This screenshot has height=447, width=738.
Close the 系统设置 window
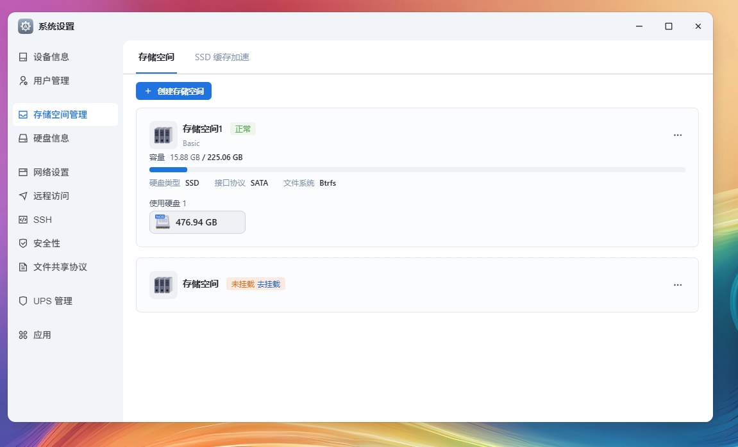698,26
